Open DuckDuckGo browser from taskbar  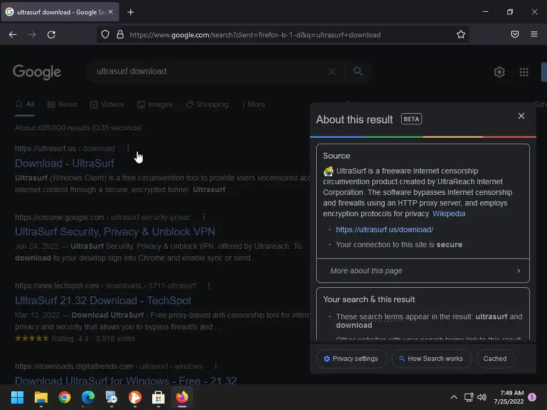135,397
